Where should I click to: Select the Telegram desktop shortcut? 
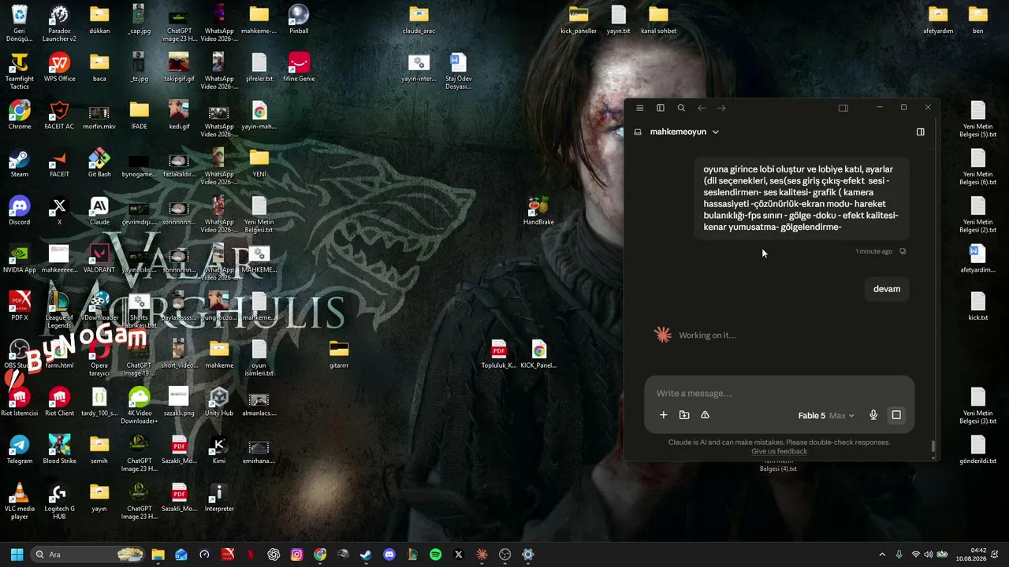(x=20, y=450)
